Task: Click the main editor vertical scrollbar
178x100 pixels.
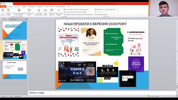Action: pos(177,51)
